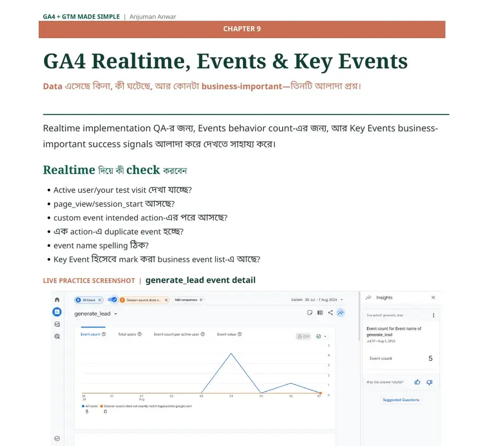The height and width of the screenshot is (446, 492).
Task: Toggle the Off anomaly button on chart
Action: pyautogui.click(x=303, y=336)
